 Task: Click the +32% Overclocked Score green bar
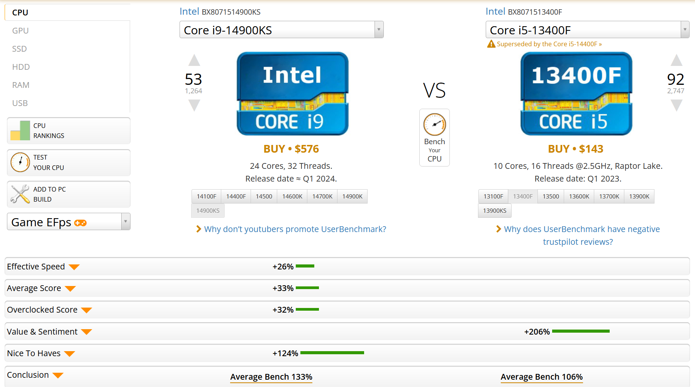click(307, 310)
